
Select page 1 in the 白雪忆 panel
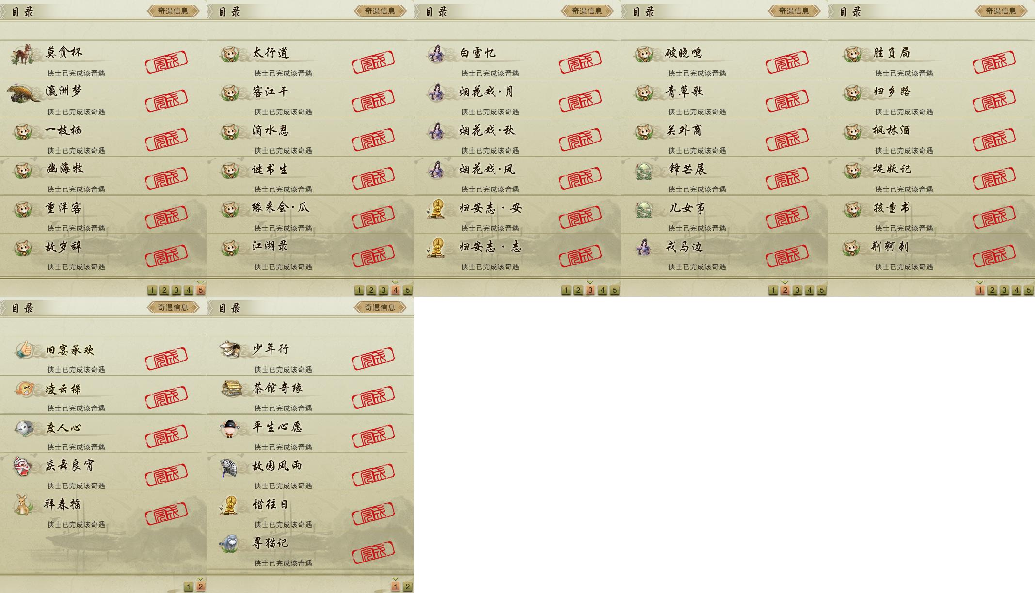tap(566, 290)
